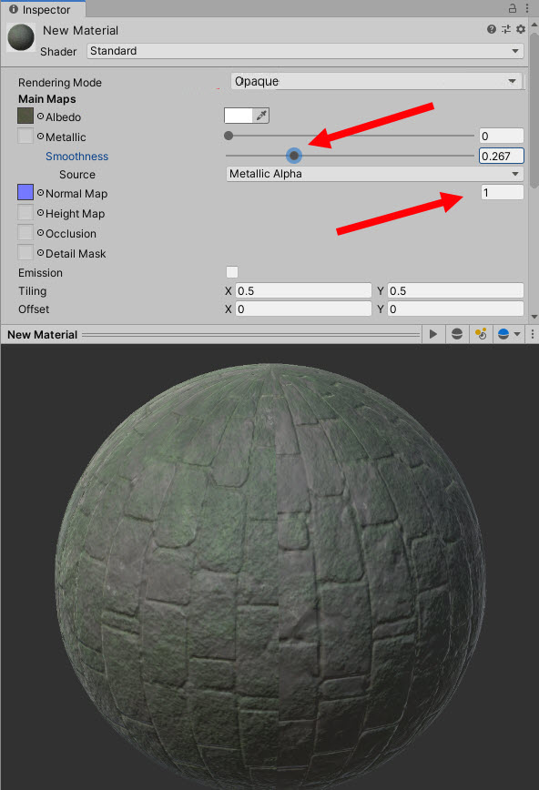Pick a color with the Albedo eyedropper
Viewport: 539px width, 790px height.
260,116
